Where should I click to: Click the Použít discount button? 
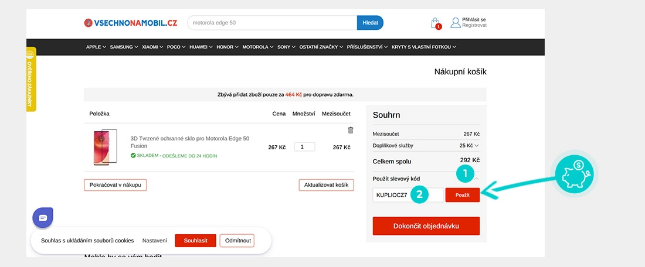[x=463, y=195]
